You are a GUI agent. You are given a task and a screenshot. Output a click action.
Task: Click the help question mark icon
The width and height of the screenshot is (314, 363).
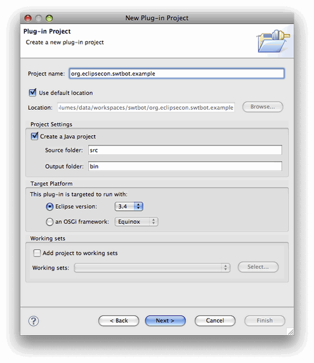tap(34, 321)
